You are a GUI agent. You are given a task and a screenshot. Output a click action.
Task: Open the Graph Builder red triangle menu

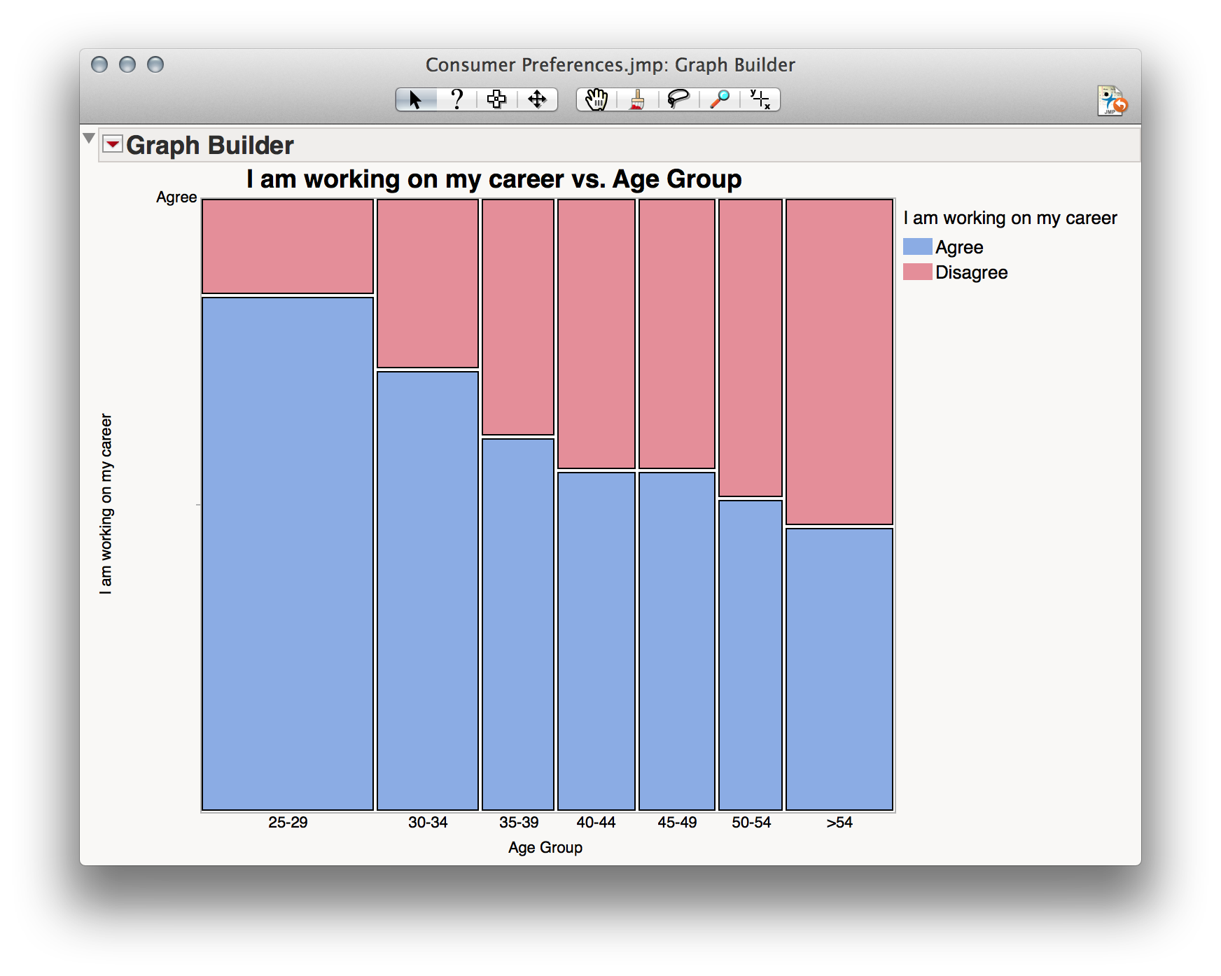pos(113,144)
